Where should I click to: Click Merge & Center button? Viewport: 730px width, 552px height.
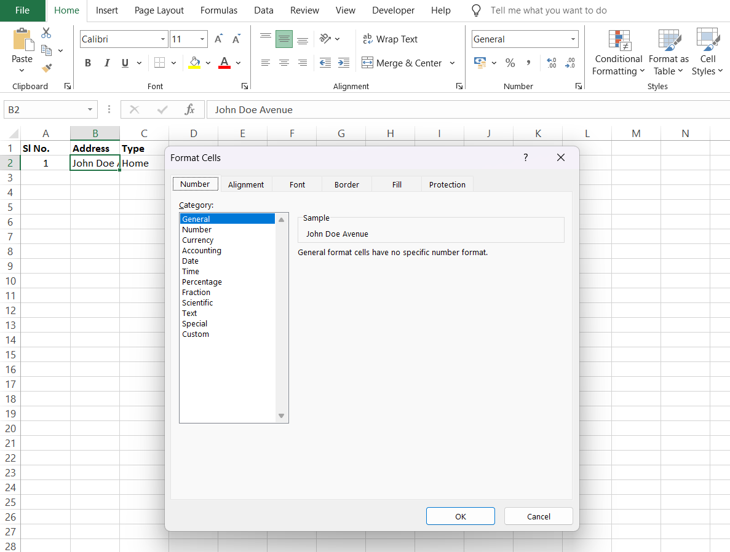(x=402, y=63)
